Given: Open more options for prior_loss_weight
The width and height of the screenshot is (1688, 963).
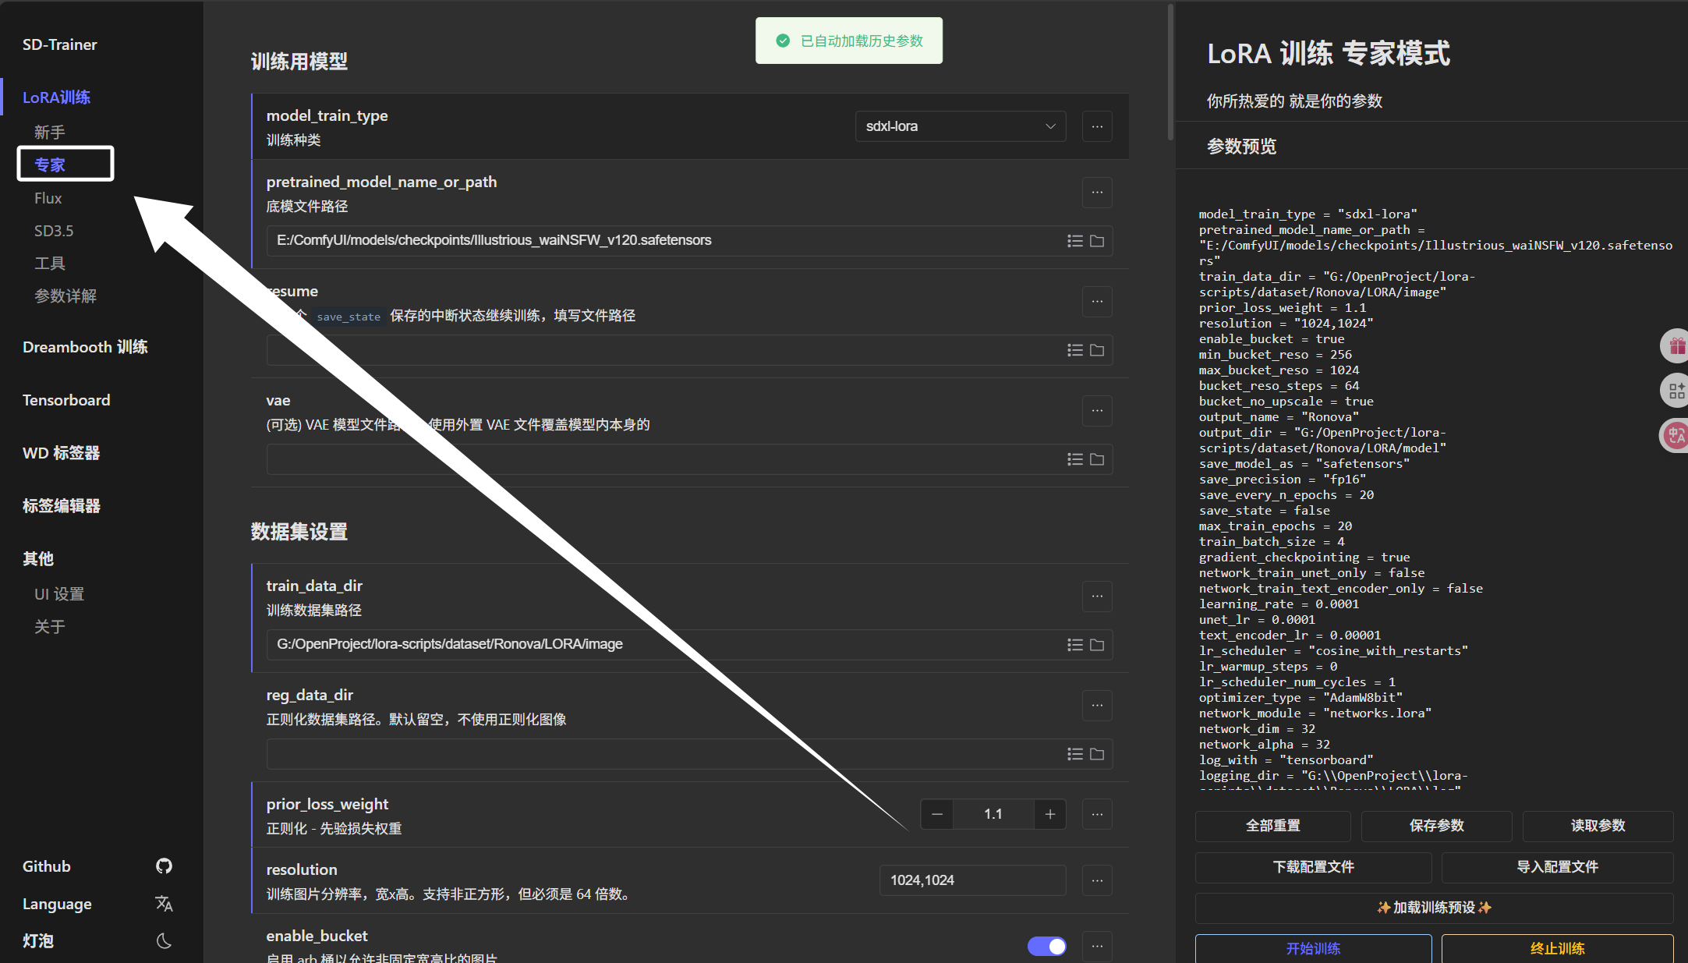Looking at the screenshot, I should (1097, 814).
